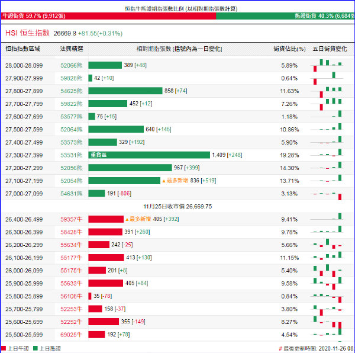The image size is (355, 353).
Task: Click the five-day chart for 25,600-25,699
Action: 327,322
